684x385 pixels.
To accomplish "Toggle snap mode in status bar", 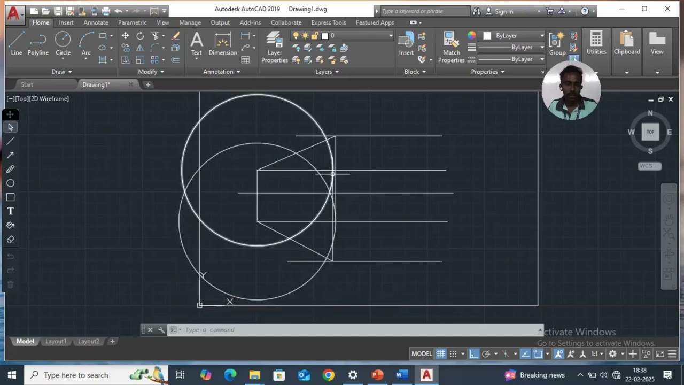I will (453, 354).
